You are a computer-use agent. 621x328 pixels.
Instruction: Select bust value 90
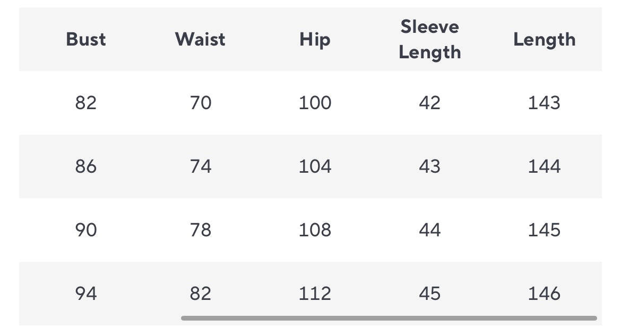[86, 230]
